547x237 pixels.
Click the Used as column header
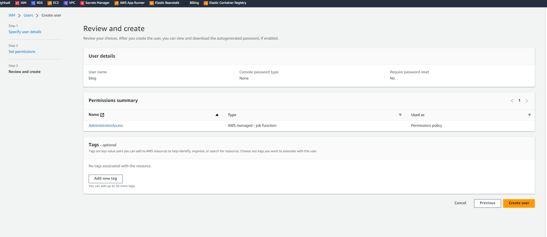pyautogui.click(x=418, y=115)
